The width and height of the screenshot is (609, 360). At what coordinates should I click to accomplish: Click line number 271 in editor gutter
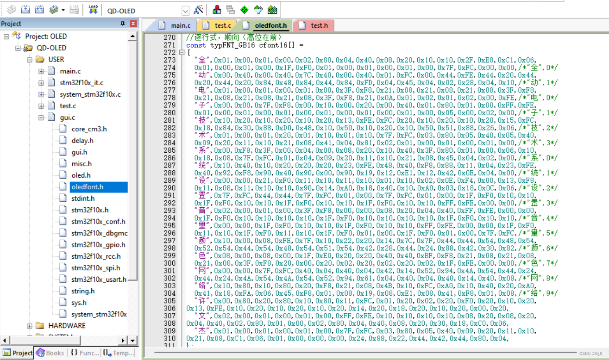(x=170, y=45)
